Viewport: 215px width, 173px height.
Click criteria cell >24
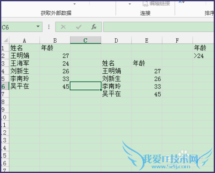(x=203, y=56)
